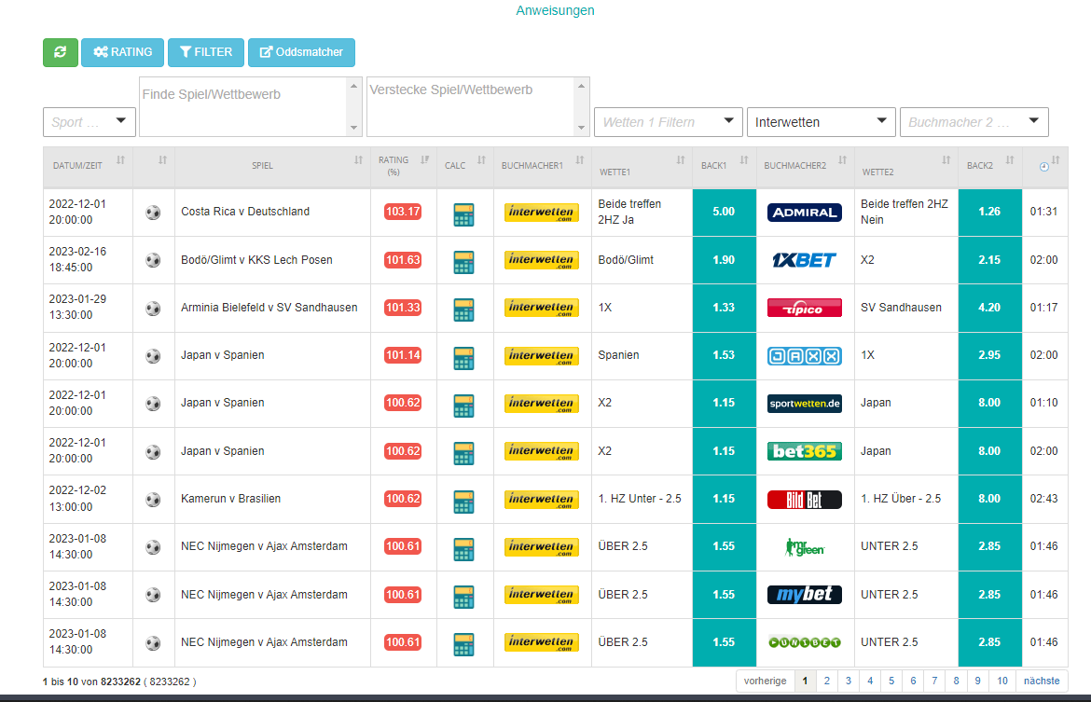The height and width of the screenshot is (702, 1091).
Task: Click the 1XBET bookmaker logo
Action: [805, 260]
